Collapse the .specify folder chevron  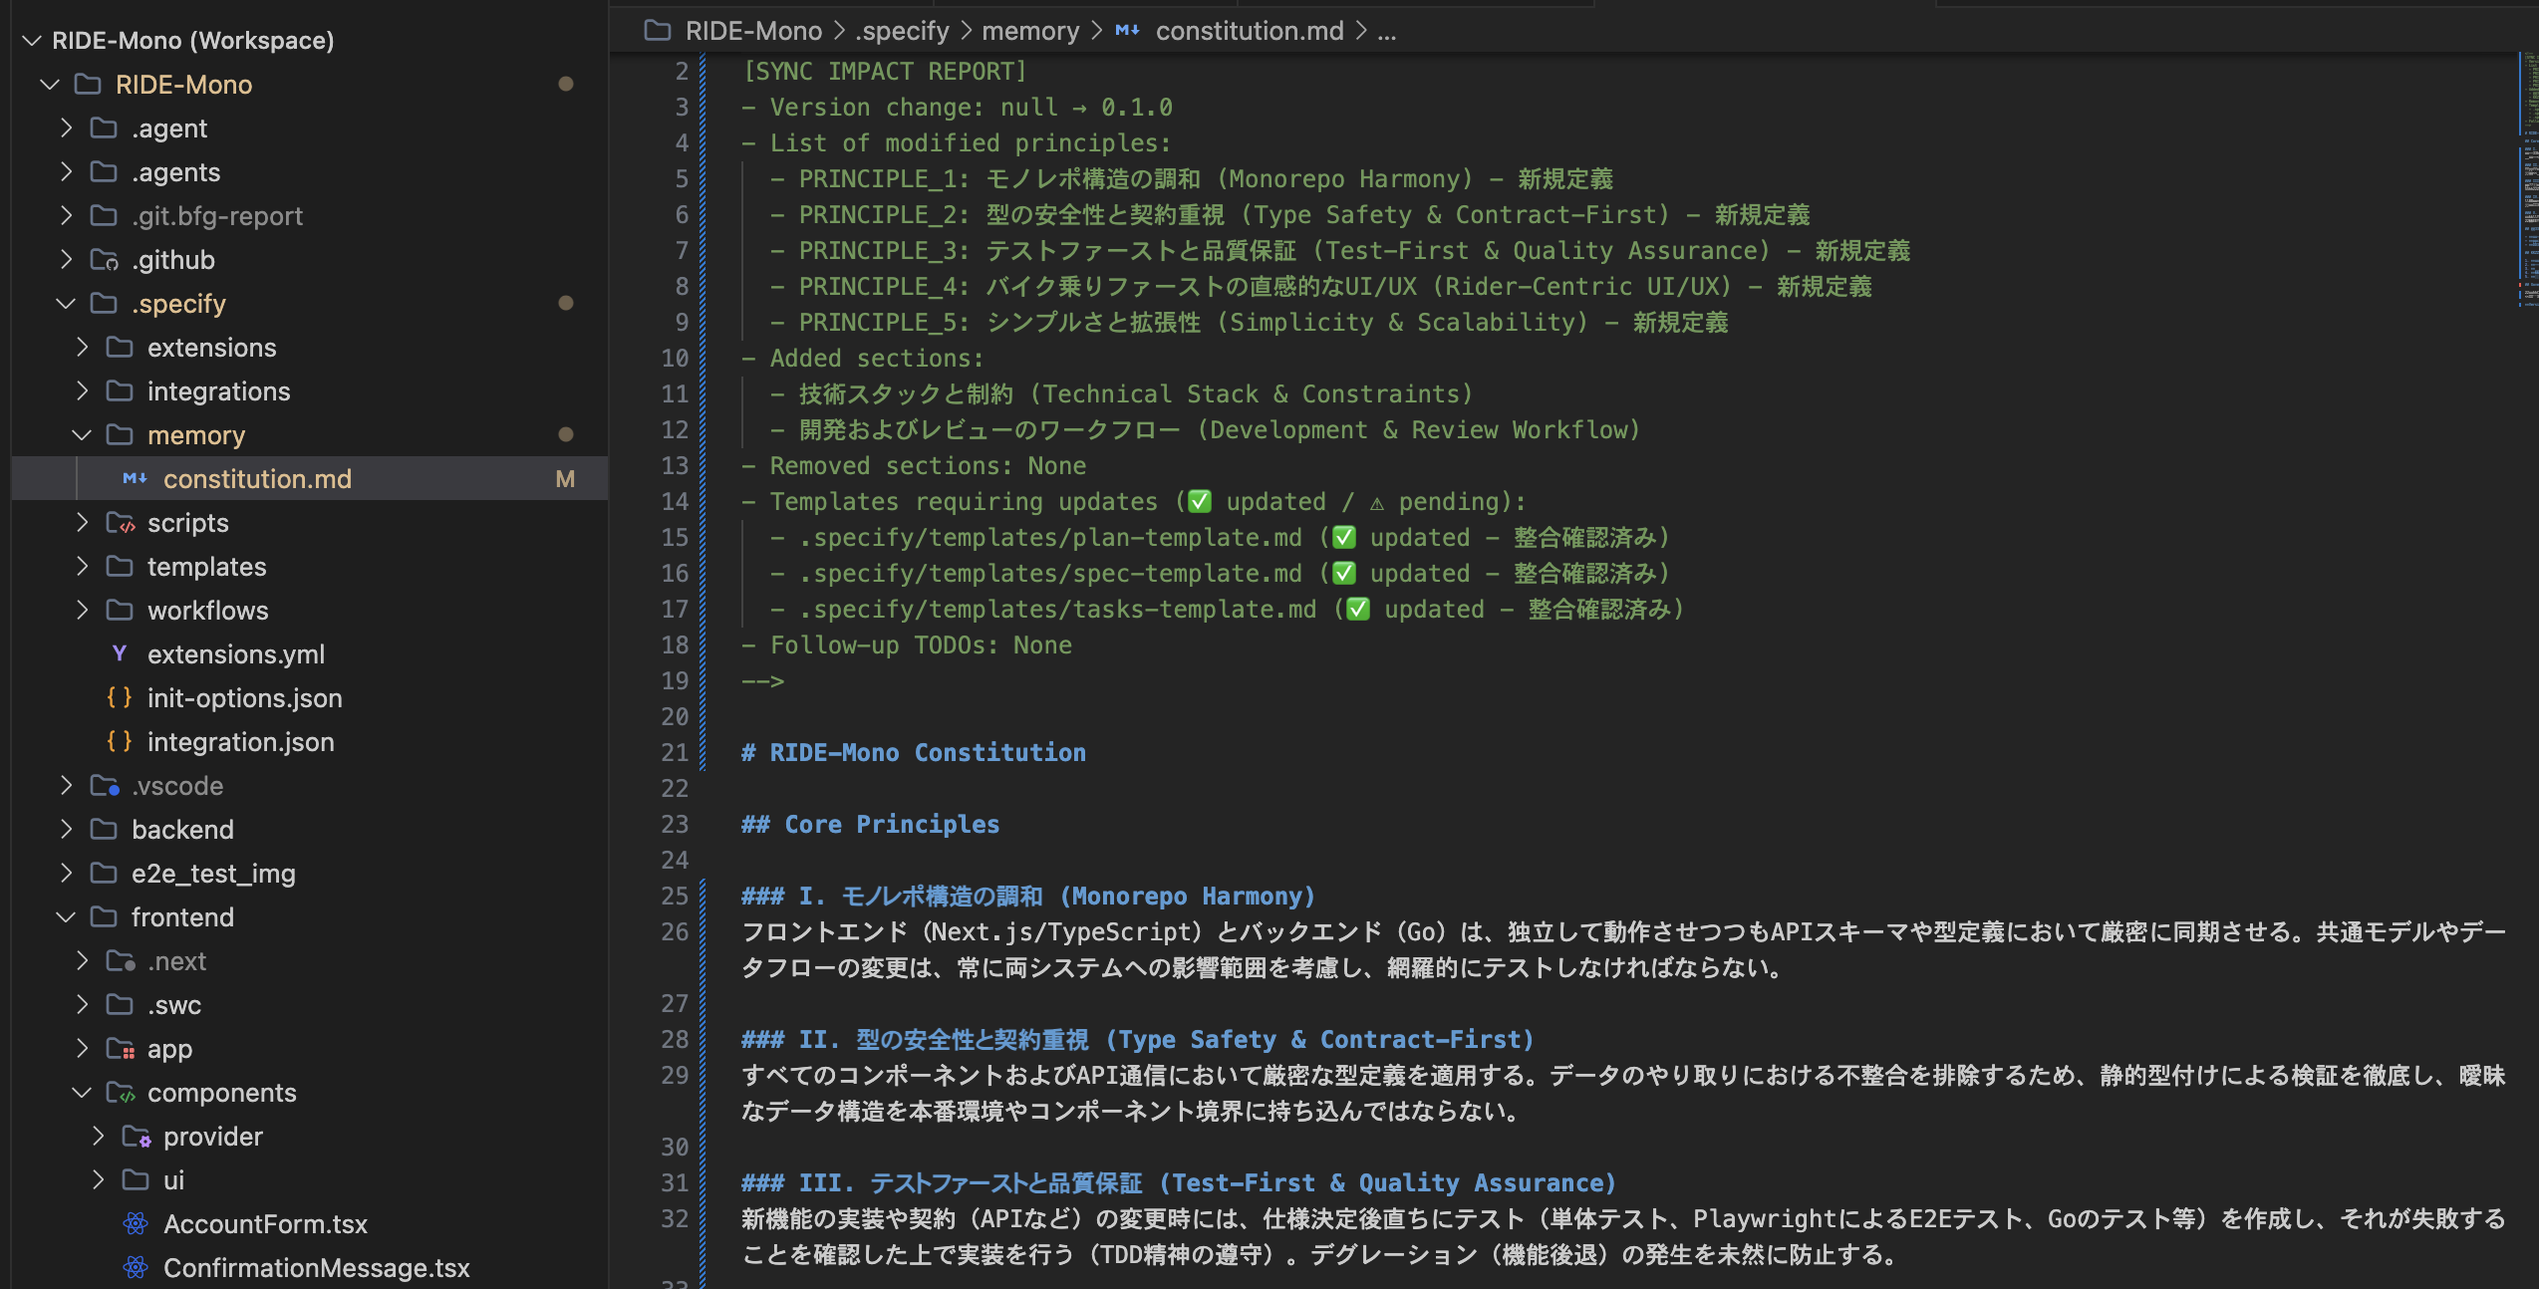[x=66, y=303]
